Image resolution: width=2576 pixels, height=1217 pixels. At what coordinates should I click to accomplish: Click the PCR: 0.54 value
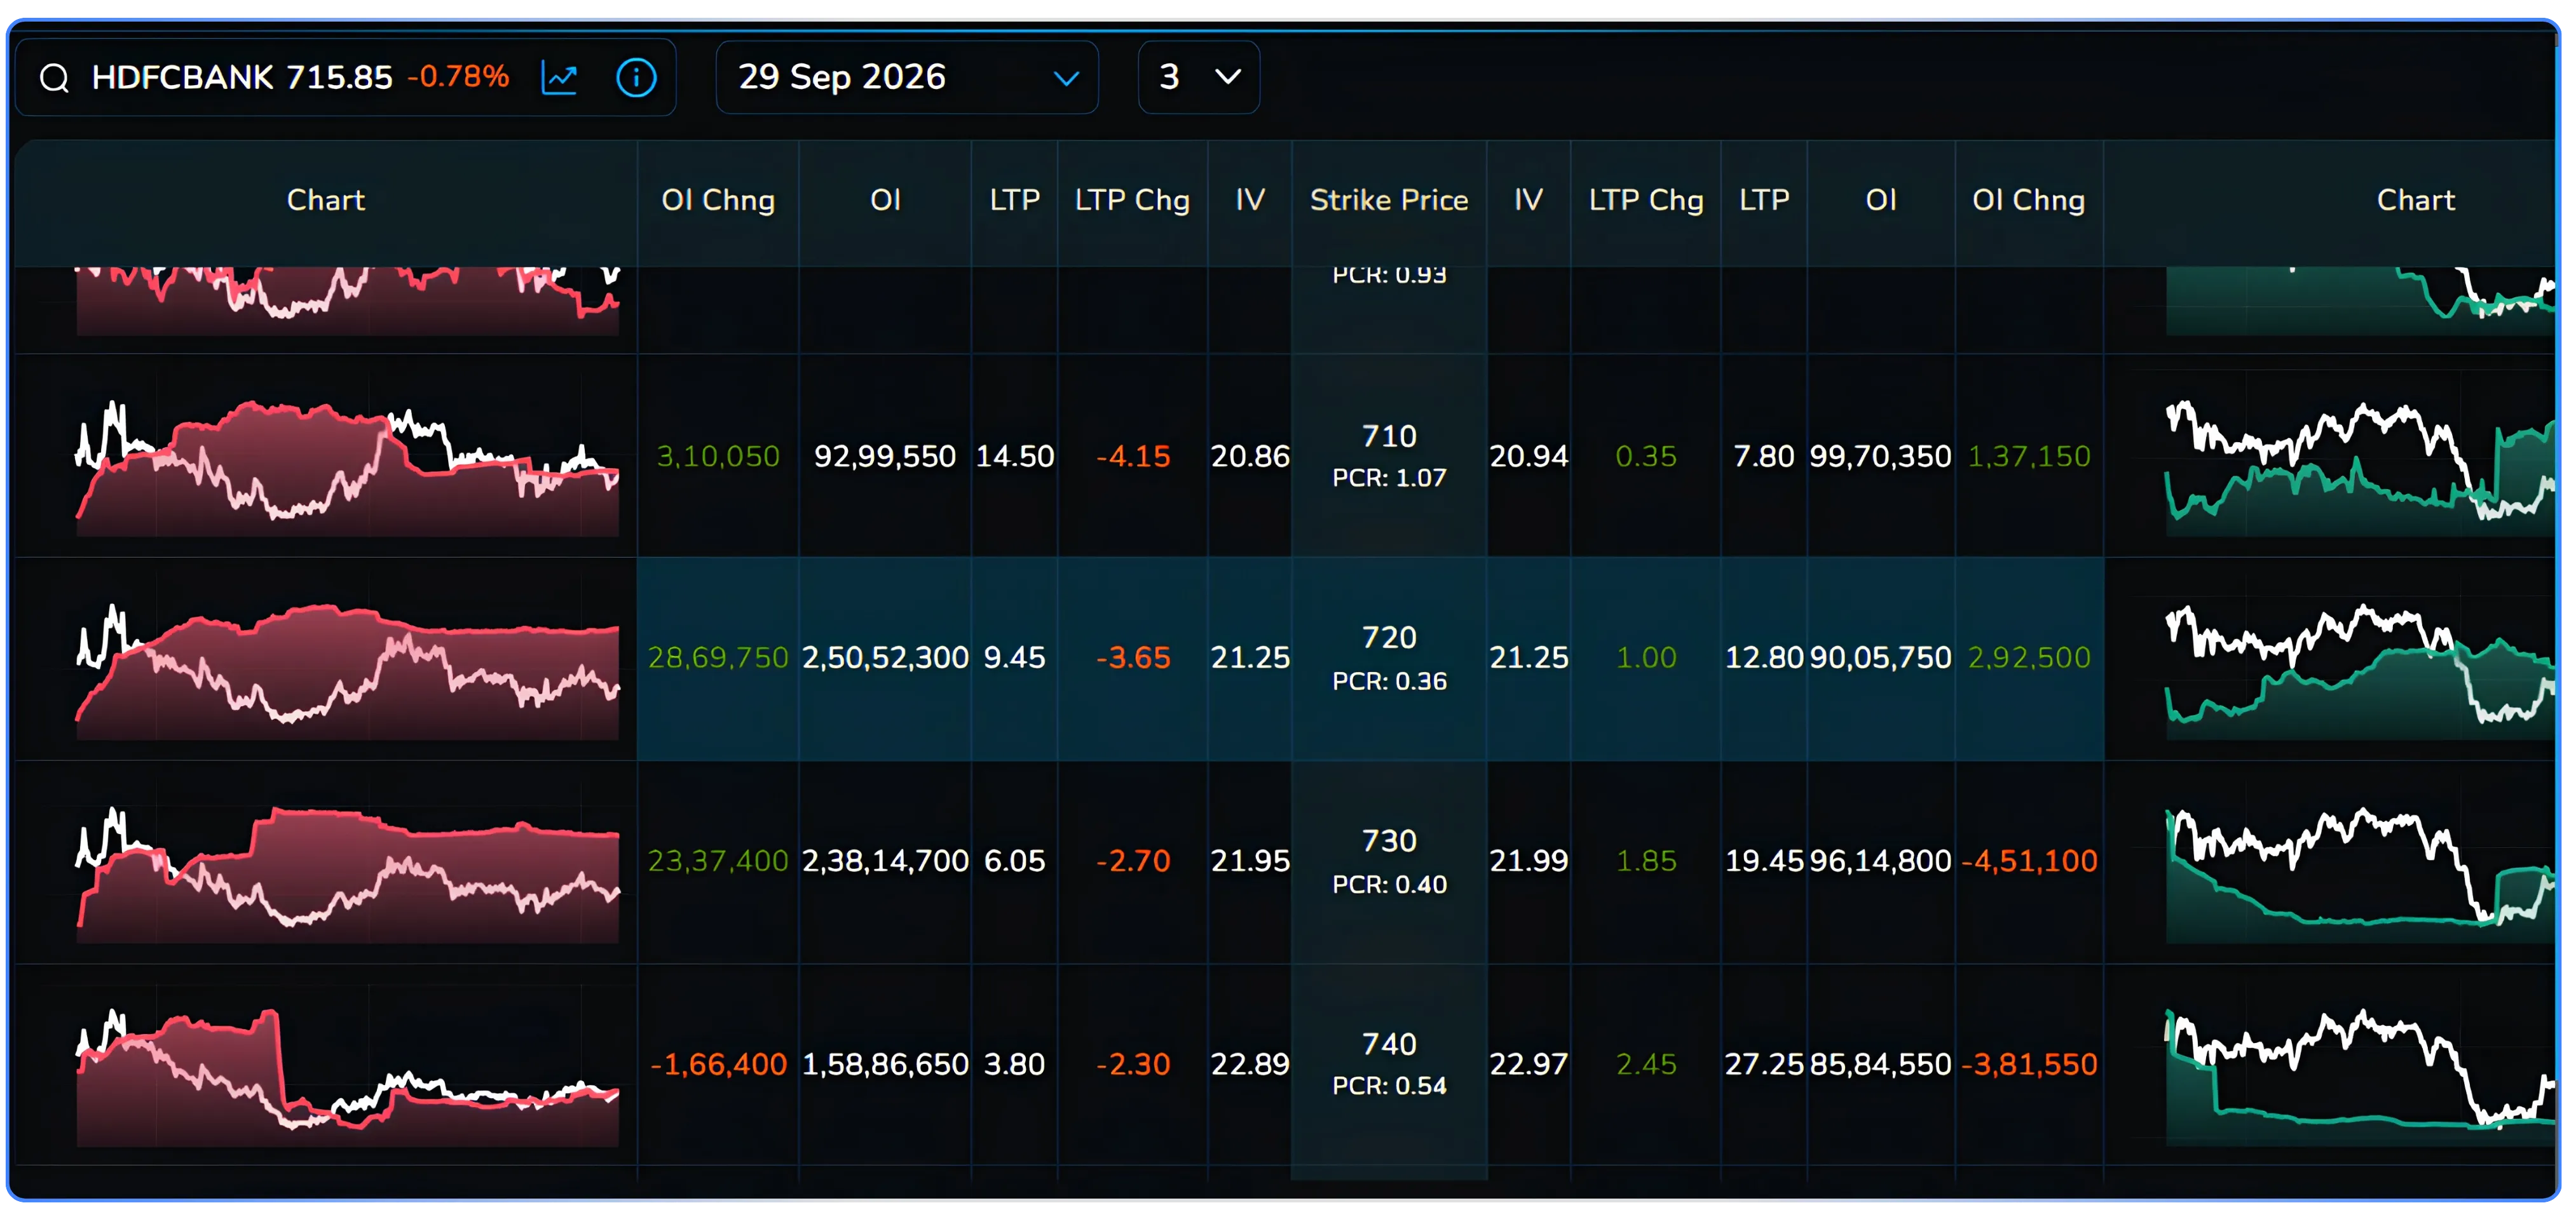(x=1389, y=1086)
